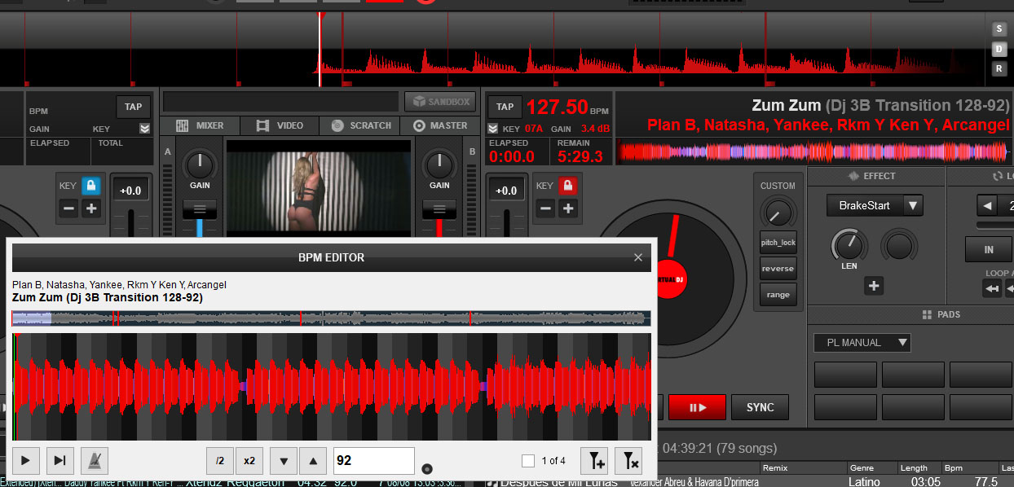This screenshot has height=487, width=1014.
Task: Click the S button beside the top waveform
Action: (999, 29)
